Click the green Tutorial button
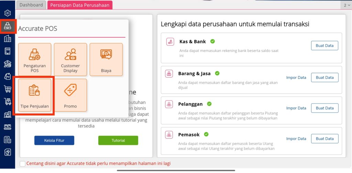The height and width of the screenshot is (173, 352). (x=118, y=140)
